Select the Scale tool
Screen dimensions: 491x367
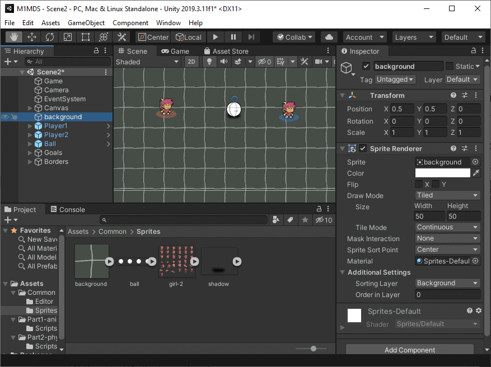(x=68, y=37)
